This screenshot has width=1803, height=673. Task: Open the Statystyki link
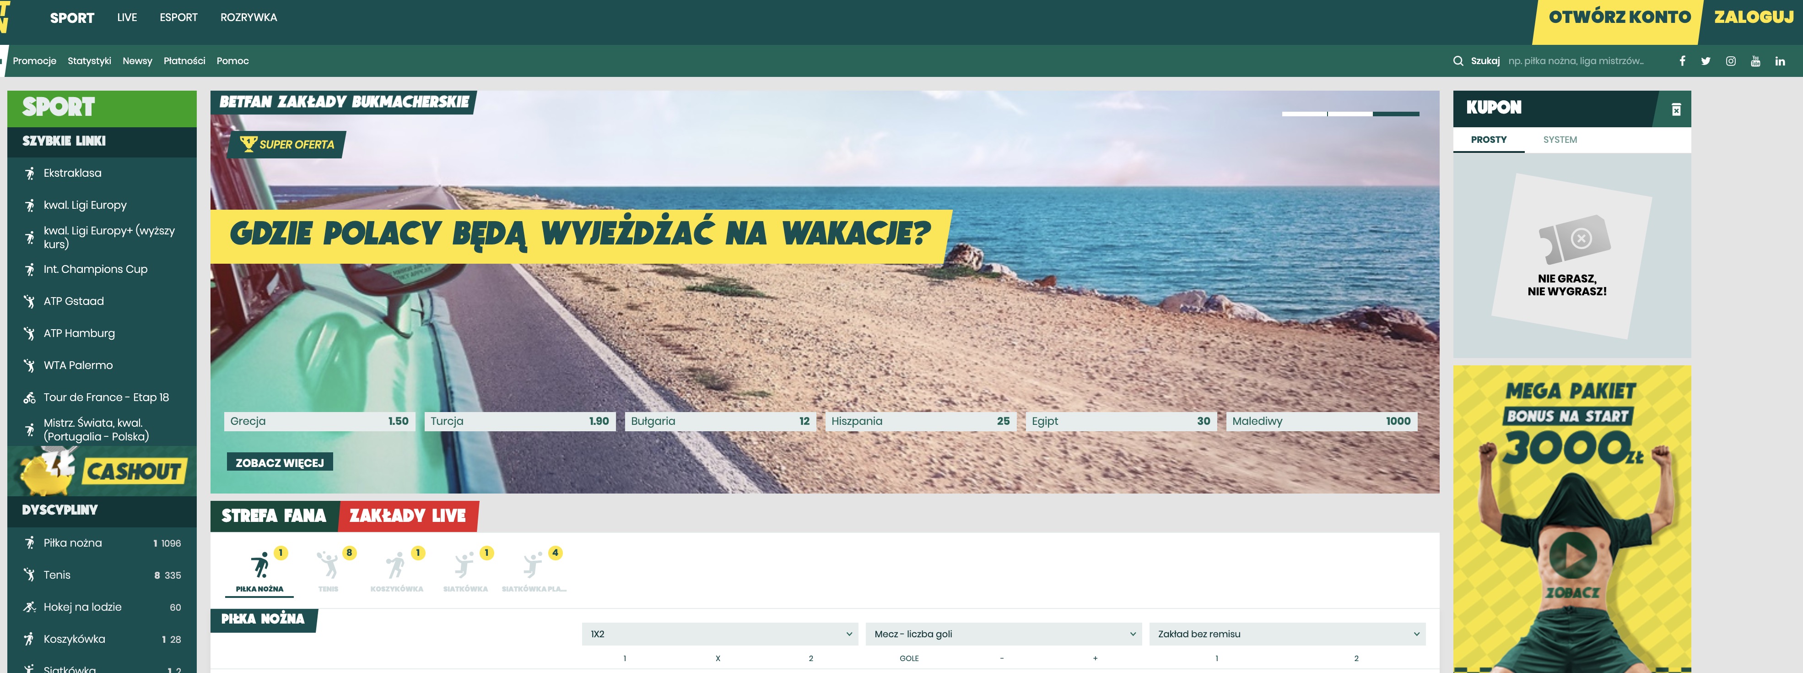(90, 61)
